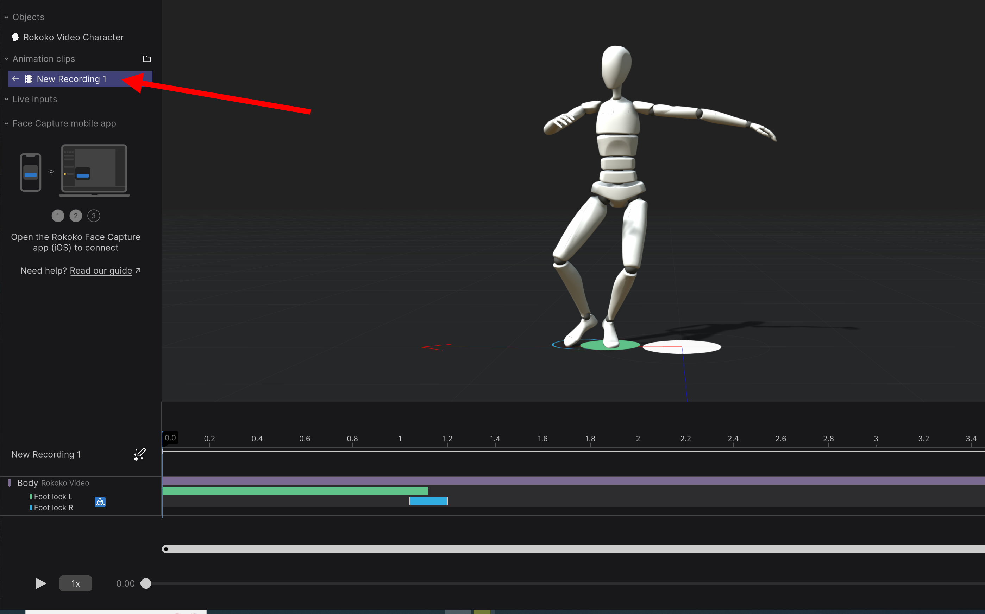Click the external link arrow after guide

pos(138,270)
